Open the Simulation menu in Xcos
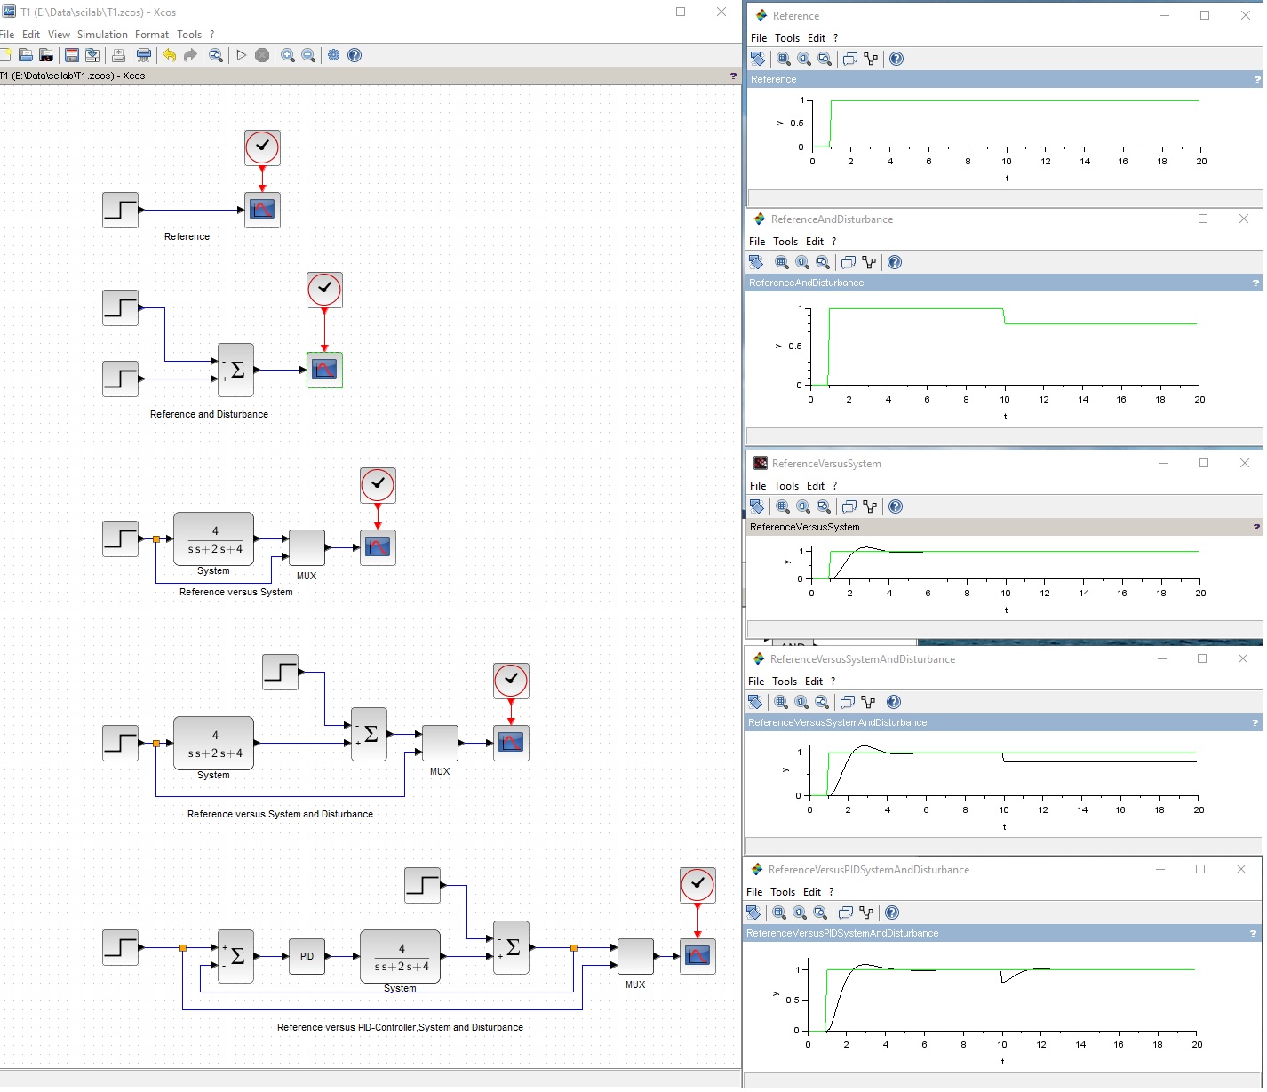 102,35
